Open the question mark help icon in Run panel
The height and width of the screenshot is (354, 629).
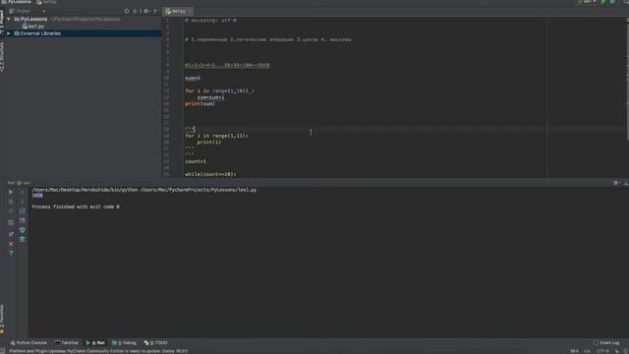(11, 254)
